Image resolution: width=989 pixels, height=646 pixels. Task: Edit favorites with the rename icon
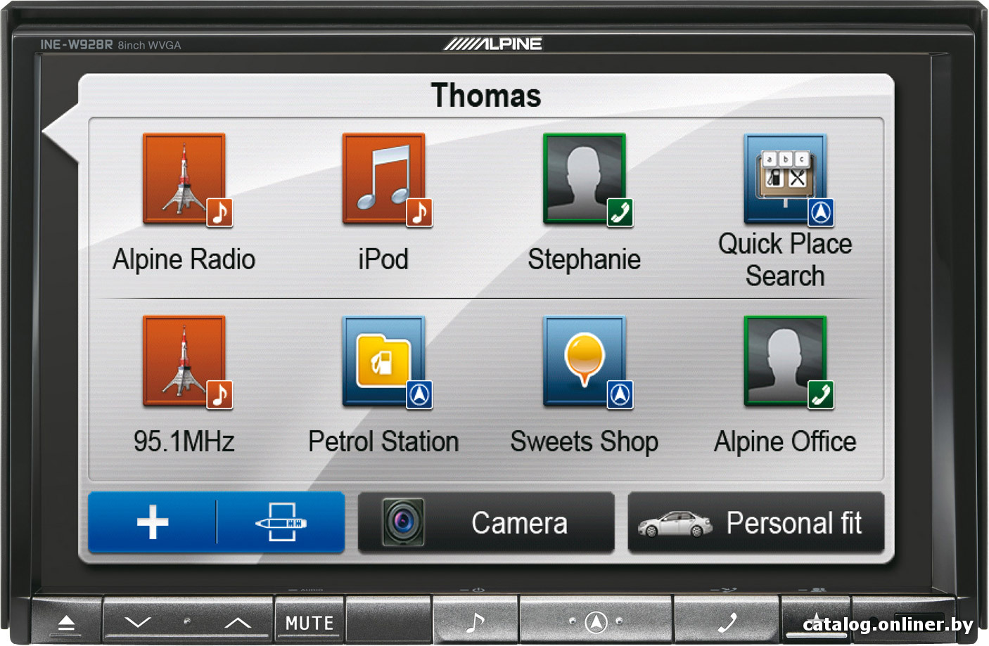pyautogui.click(x=281, y=523)
